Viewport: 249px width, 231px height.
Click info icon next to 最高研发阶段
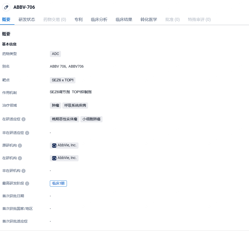tap(27, 184)
